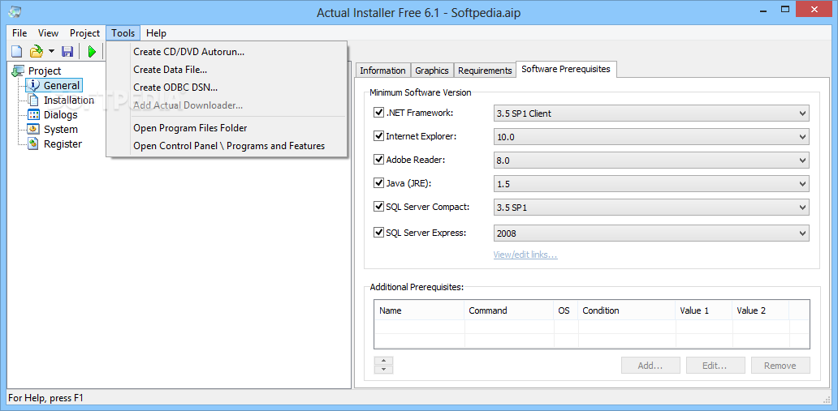Image resolution: width=838 pixels, height=411 pixels.
Task: Open the View menu
Action: tap(48, 33)
